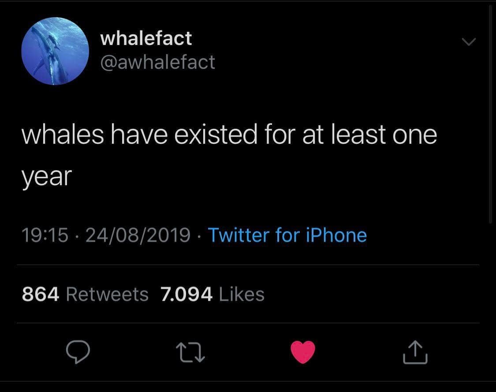
Task: Click the Twitter for iPhone source link
Action: click(x=287, y=235)
